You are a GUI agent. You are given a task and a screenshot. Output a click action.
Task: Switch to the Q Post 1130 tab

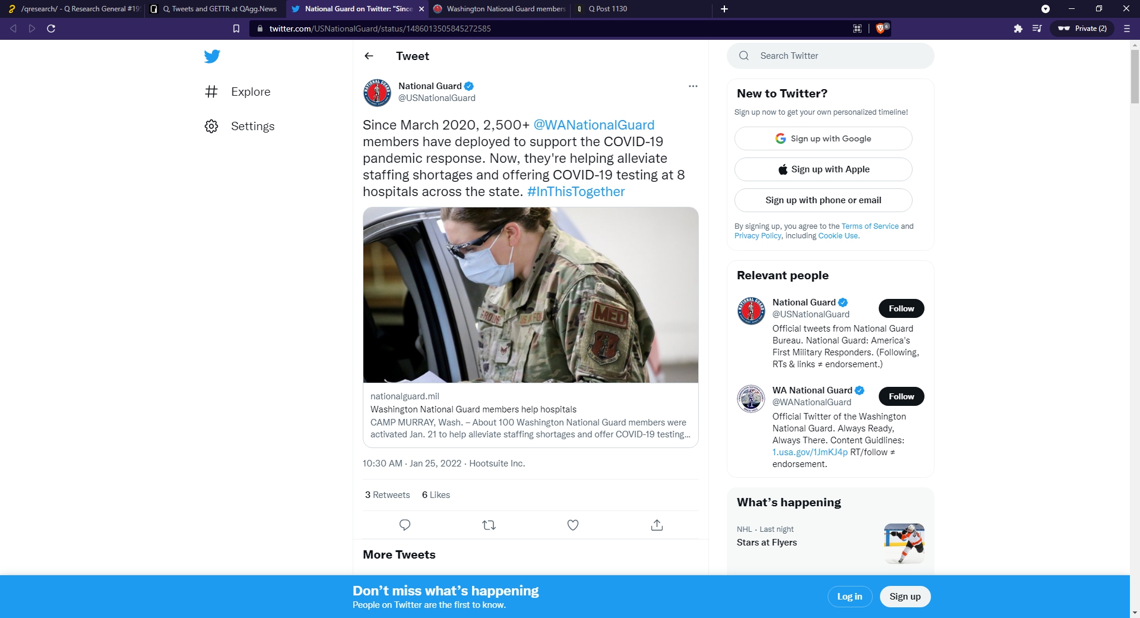(x=641, y=9)
